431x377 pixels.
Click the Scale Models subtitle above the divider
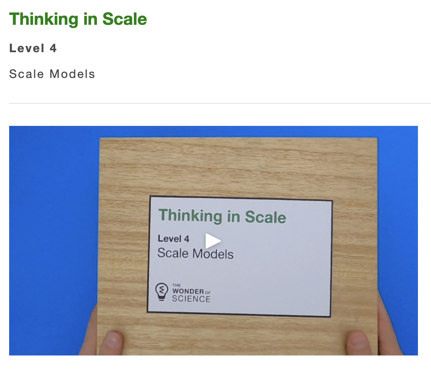pos(52,74)
